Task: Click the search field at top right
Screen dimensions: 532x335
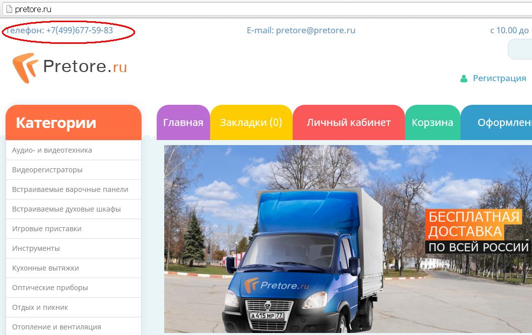Action: 520,49
